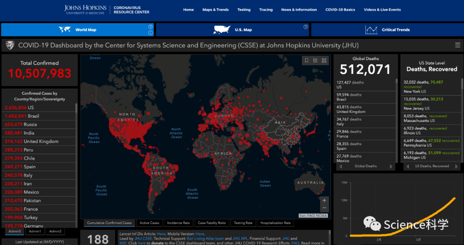Open the Basemap gallery grid icon

324,60
